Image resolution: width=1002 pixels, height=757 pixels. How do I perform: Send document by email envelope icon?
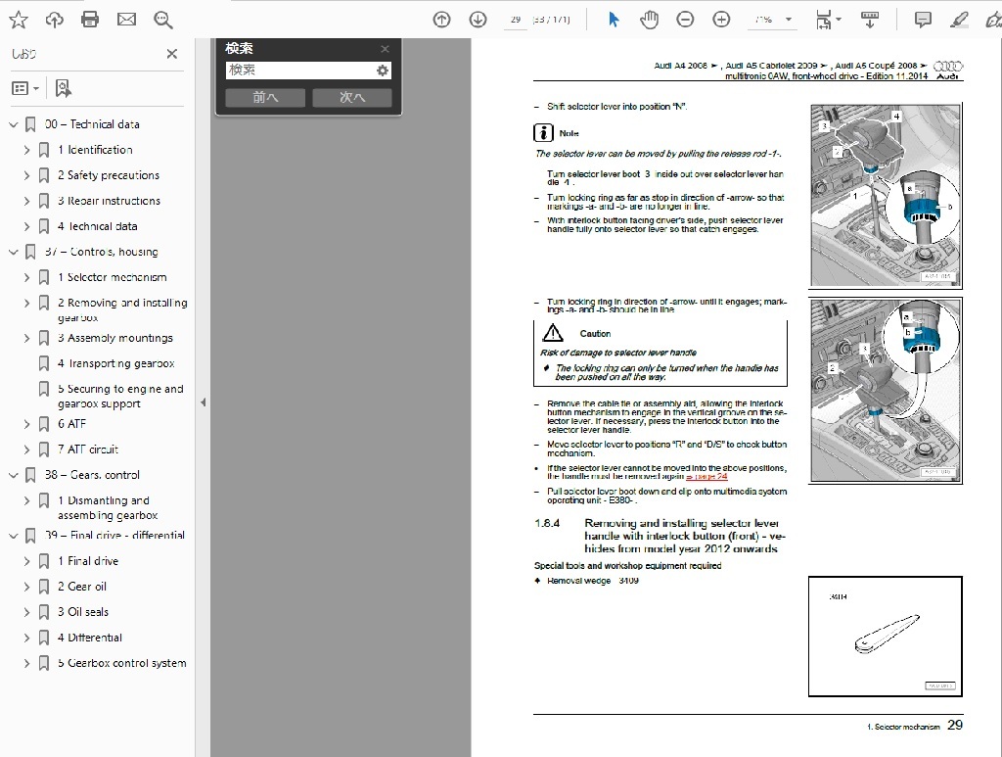pos(126,20)
